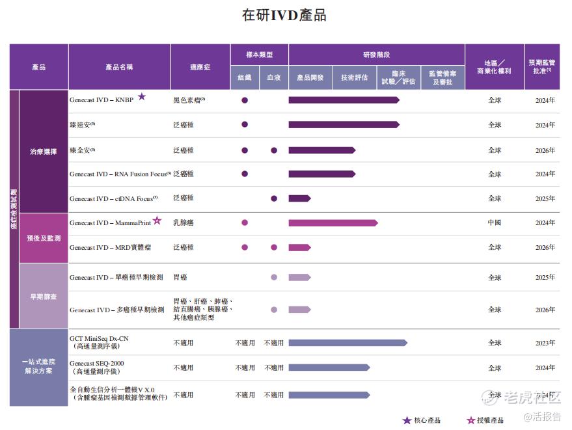Image resolution: width=572 pixels, height=430 pixels.
Task: Select the 技術評估 stage header
Action: pos(355,77)
